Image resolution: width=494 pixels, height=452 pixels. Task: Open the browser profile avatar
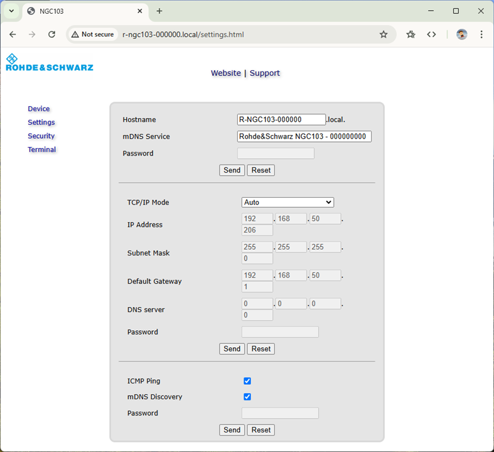[462, 35]
